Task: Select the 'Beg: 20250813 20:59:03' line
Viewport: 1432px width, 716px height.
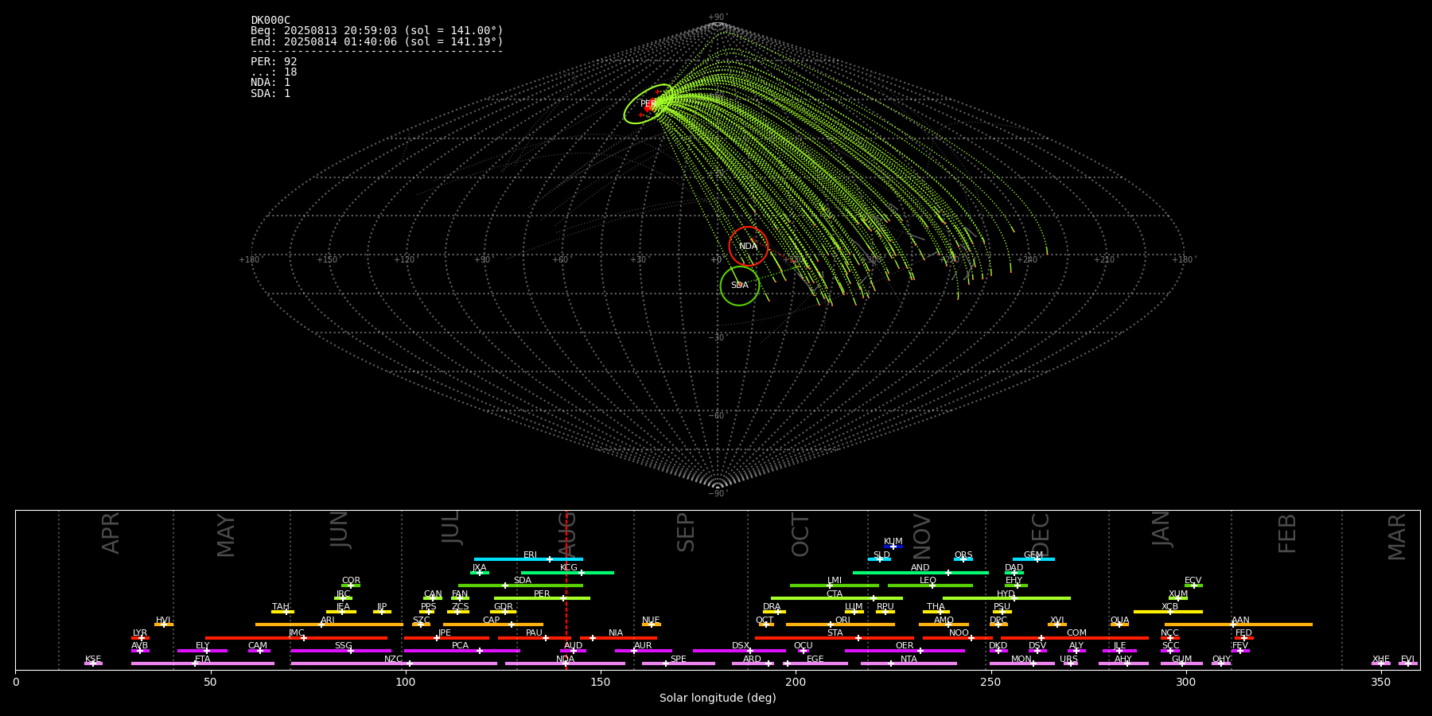Action: click(377, 31)
